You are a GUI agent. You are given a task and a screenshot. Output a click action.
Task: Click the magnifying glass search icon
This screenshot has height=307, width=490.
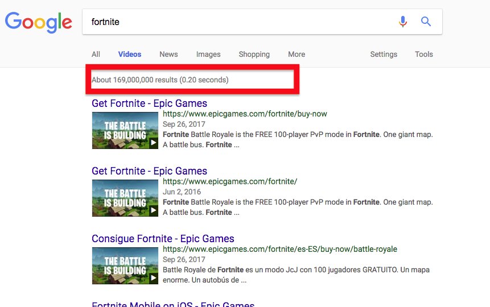click(x=426, y=22)
